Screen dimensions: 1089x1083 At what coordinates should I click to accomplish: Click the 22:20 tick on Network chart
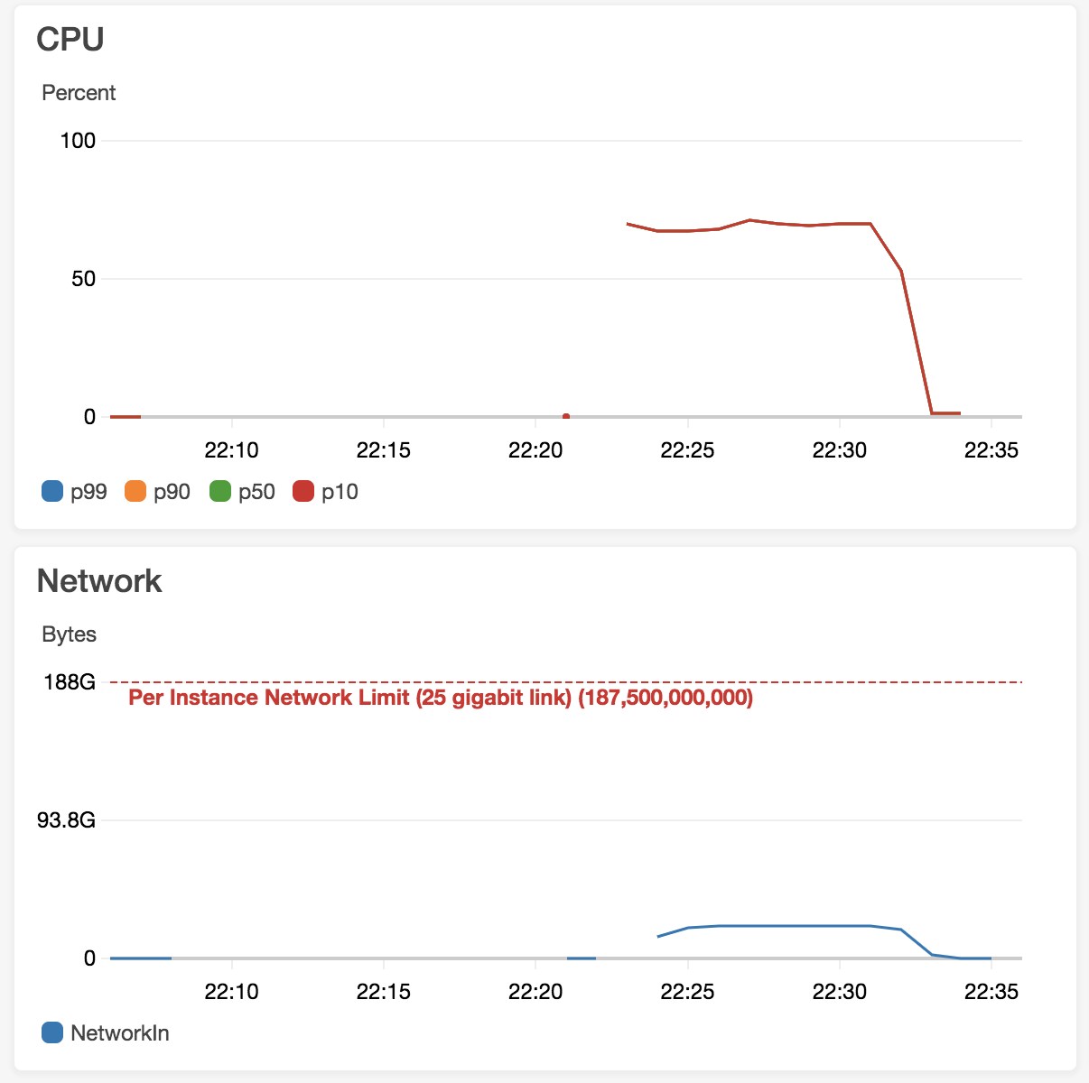535,991
